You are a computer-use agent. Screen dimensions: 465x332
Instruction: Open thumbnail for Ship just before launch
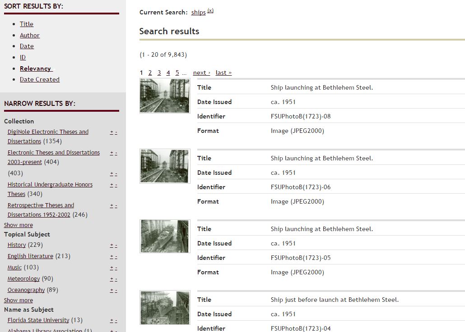(165, 308)
